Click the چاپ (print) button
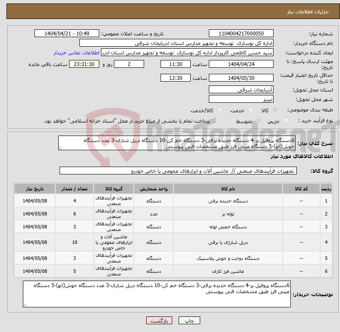The image size is (340, 332). tap(189, 320)
